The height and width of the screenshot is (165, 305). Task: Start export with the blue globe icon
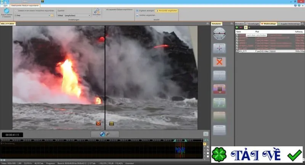coord(6,11)
